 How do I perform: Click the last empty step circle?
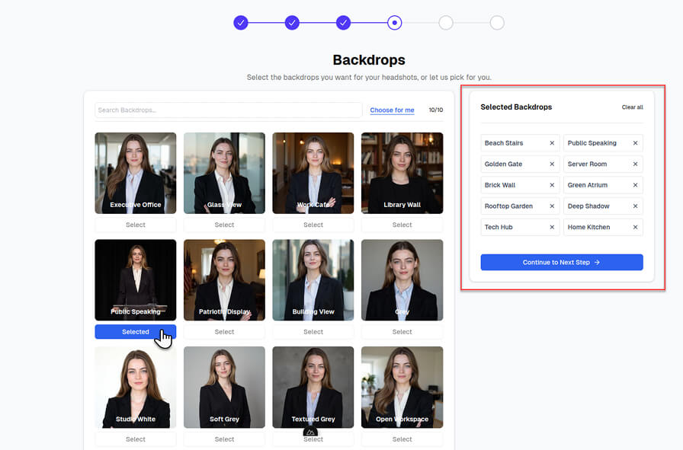(497, 22)
